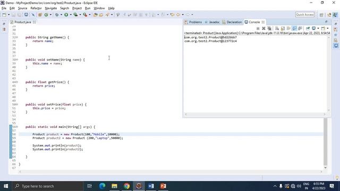Click the Console horizontal scrollbar

[255, 114]
